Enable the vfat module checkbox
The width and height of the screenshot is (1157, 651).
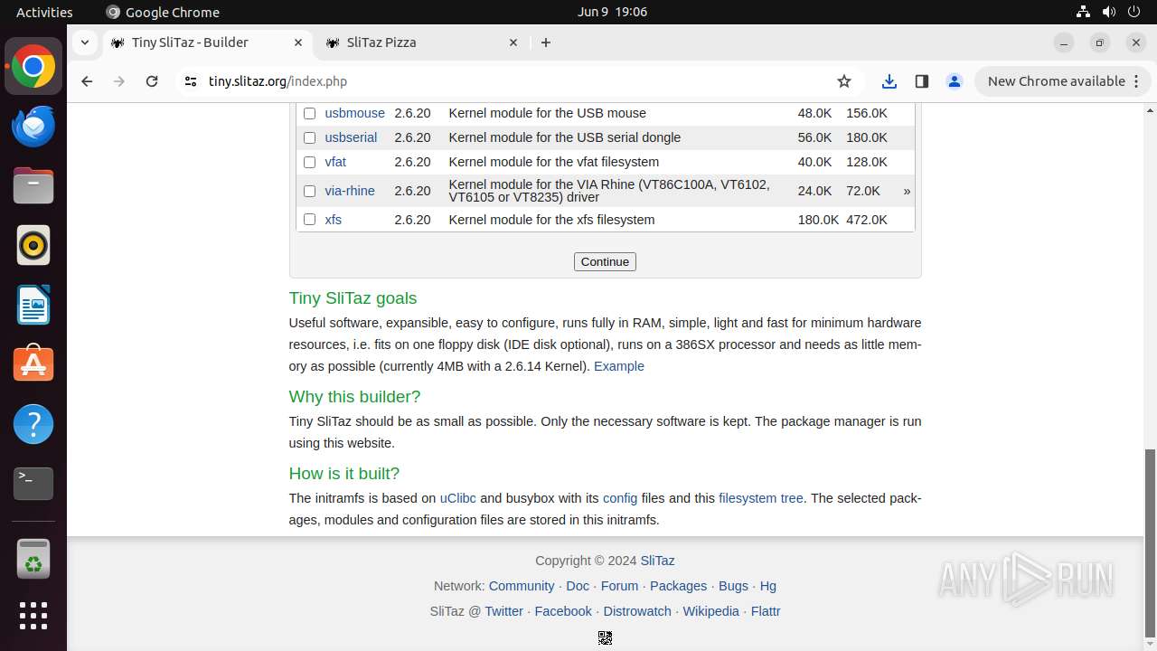click(309, 162)
